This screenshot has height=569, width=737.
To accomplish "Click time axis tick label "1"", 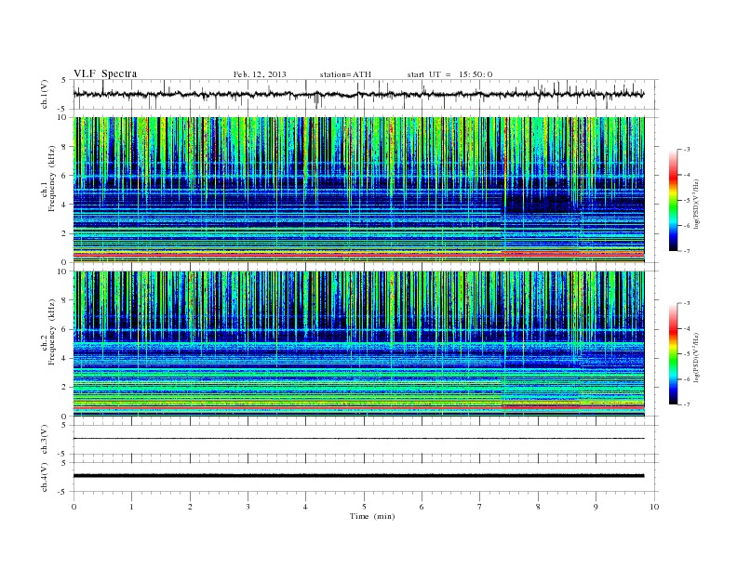I will 131,507.
